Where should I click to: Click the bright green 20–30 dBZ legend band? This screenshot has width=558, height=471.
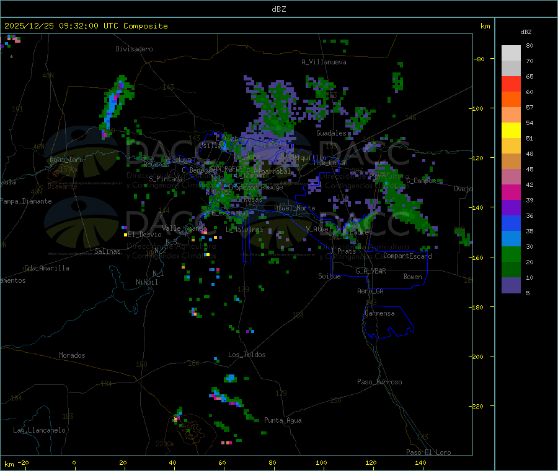pyautogui.click(x=511, y=254)
